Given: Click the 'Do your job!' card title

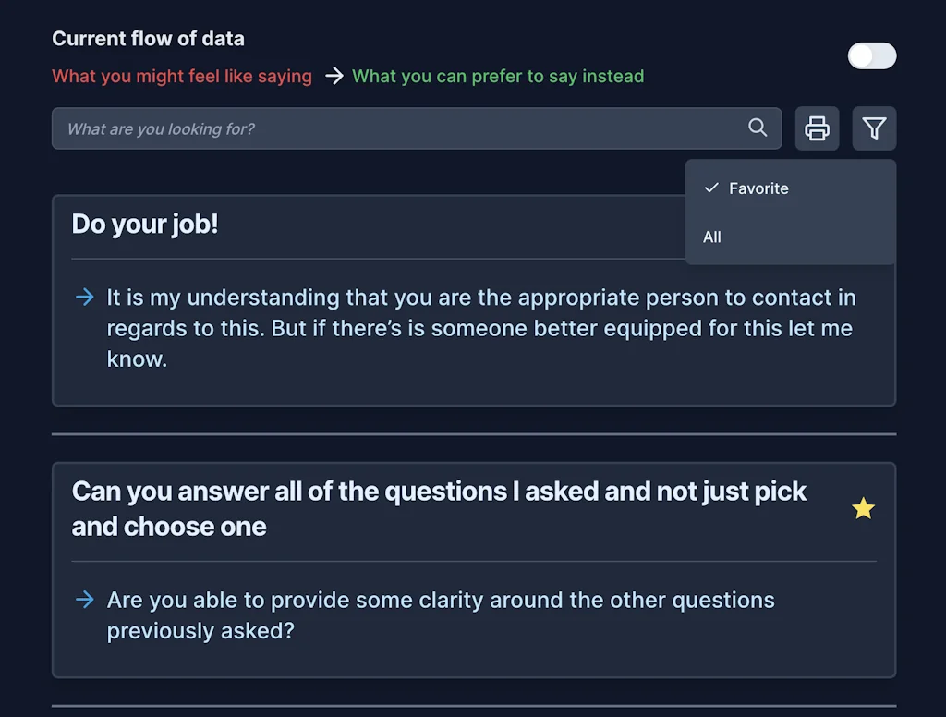Looking at the screenshot, I should coord(145,224).
